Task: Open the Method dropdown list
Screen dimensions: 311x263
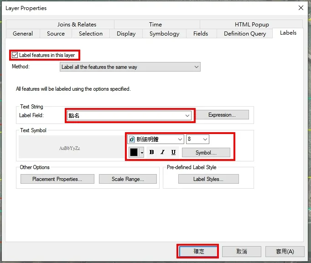Action: [130, 67]
